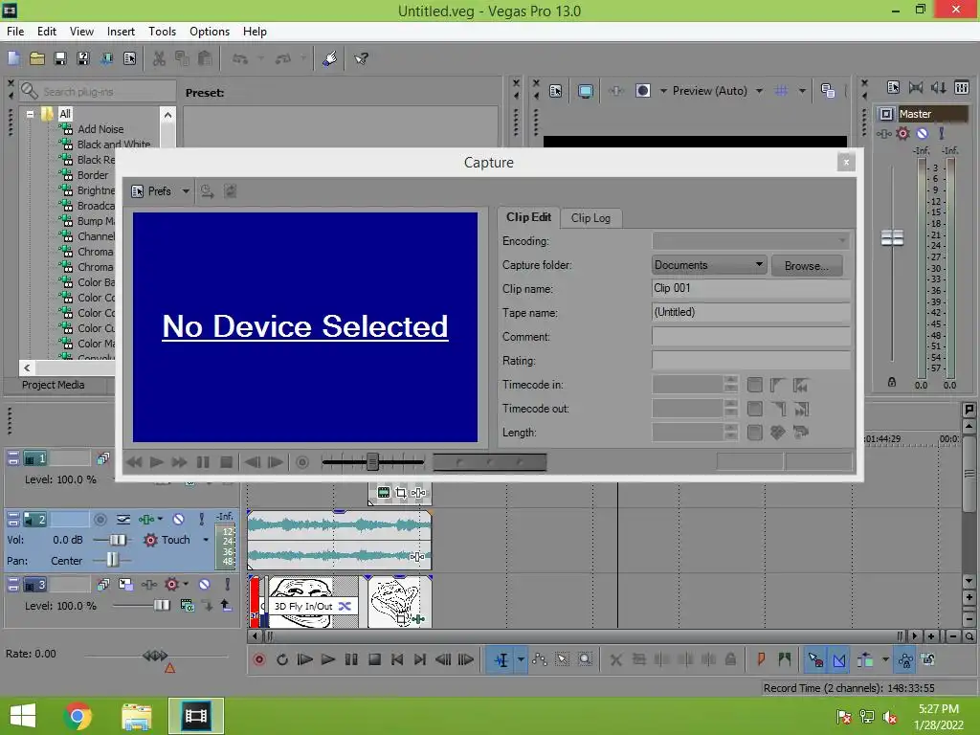
Task: Click the Open folder toolbar icon
Action: [37, 58]
